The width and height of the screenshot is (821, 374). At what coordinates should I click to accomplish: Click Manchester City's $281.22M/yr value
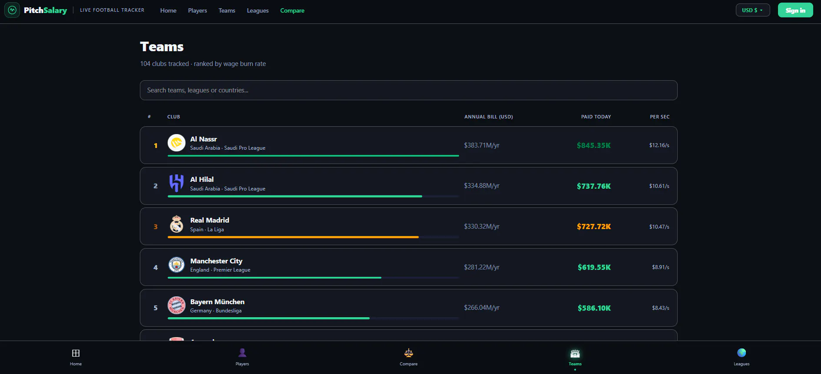pos(482,267)
